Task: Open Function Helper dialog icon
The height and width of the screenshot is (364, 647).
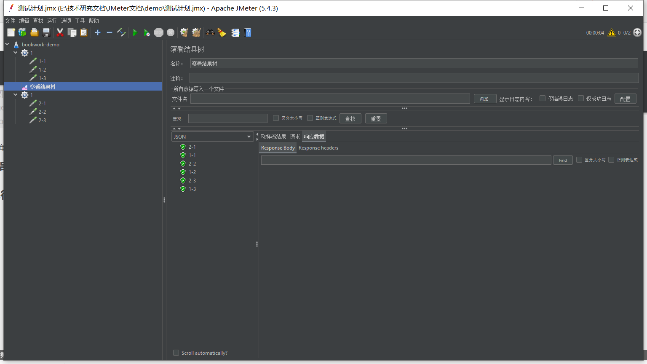Action: [235, 32]
